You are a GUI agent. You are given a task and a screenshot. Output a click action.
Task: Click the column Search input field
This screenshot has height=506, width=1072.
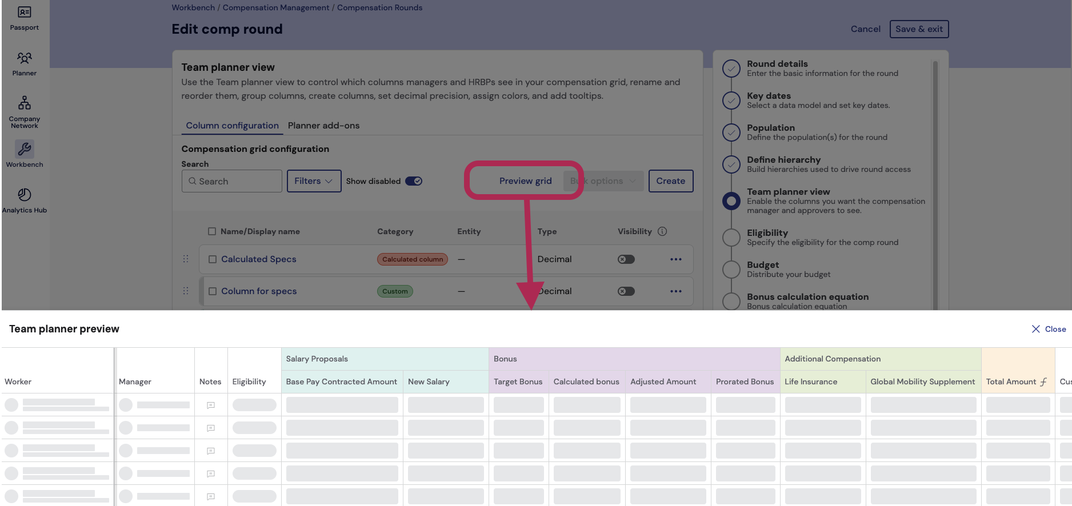(232, 181)
